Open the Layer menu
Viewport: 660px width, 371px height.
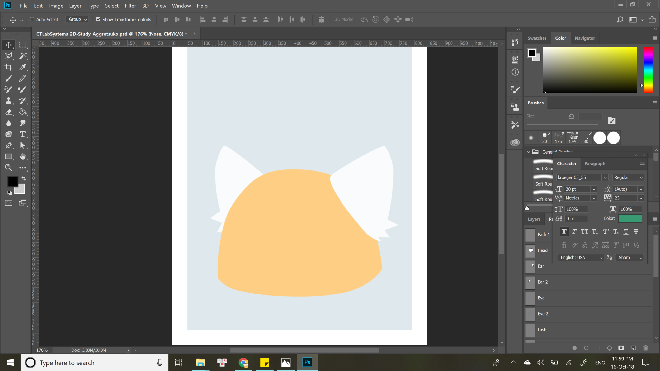[x=75, y=6]
